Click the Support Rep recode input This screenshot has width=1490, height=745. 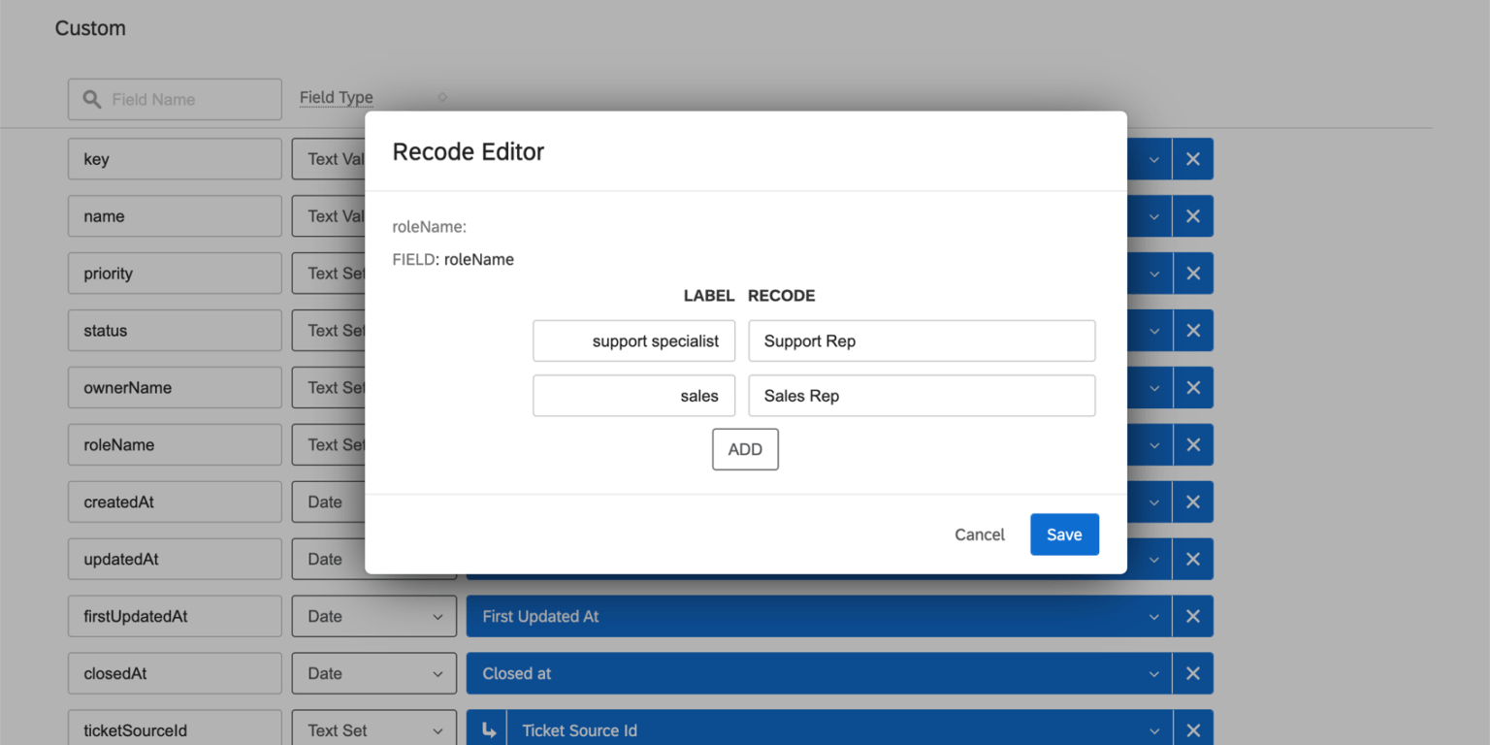coord(922,340)
